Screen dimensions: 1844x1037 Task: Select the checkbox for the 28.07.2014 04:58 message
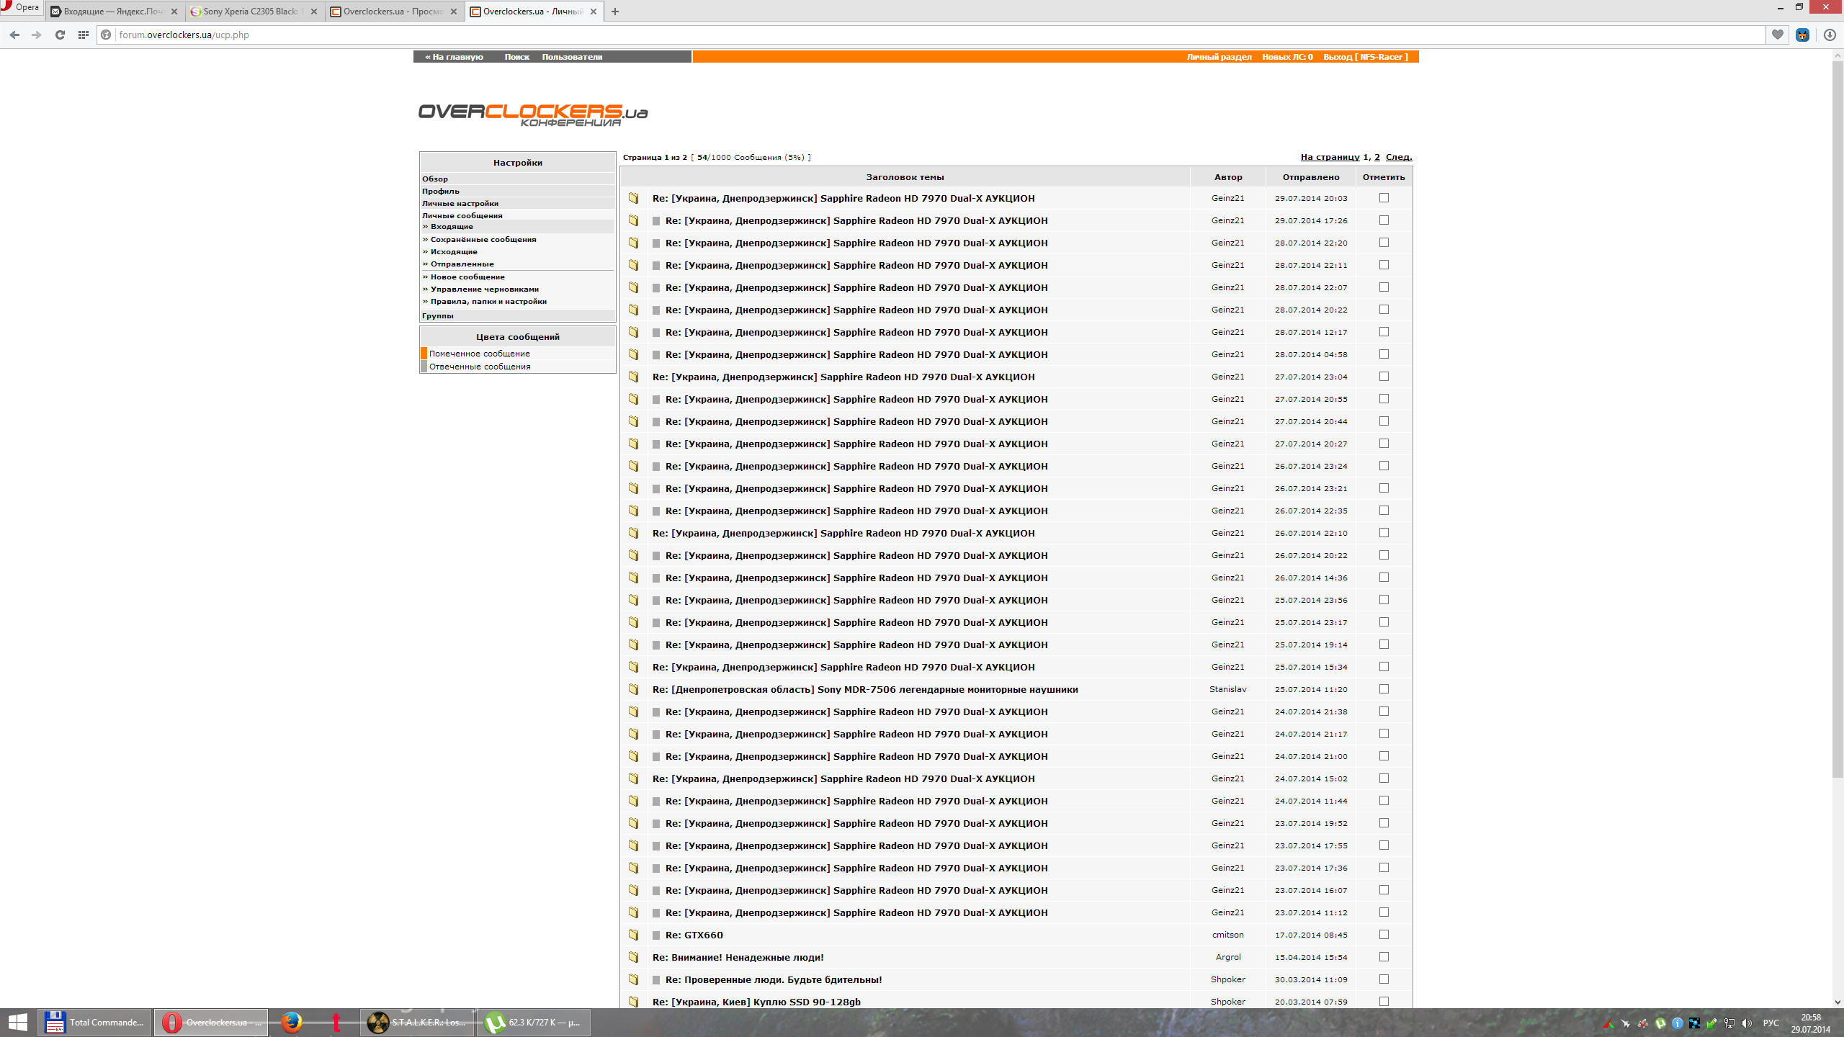point(1384,354)
